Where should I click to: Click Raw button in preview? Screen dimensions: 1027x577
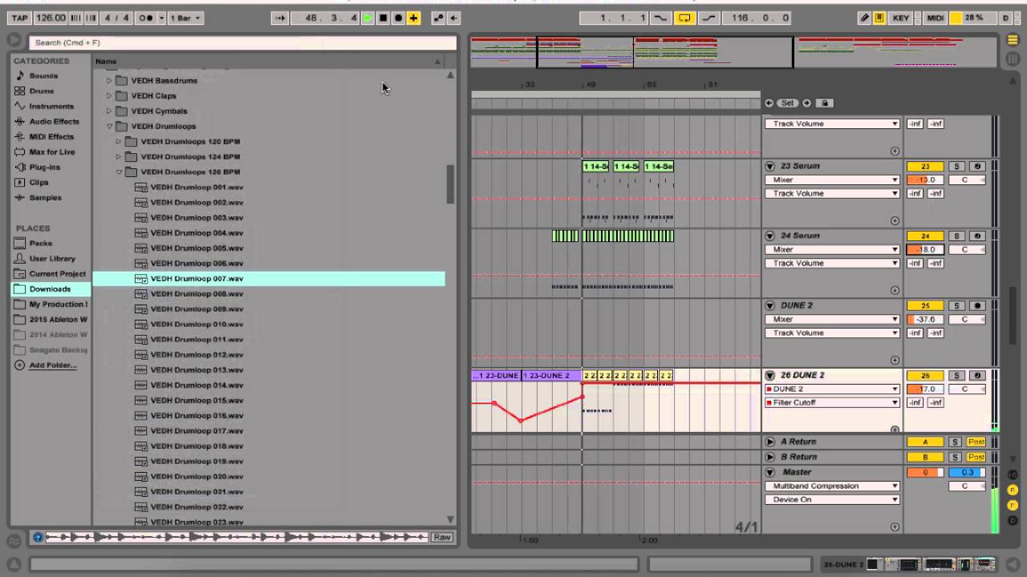pos(441,538)
